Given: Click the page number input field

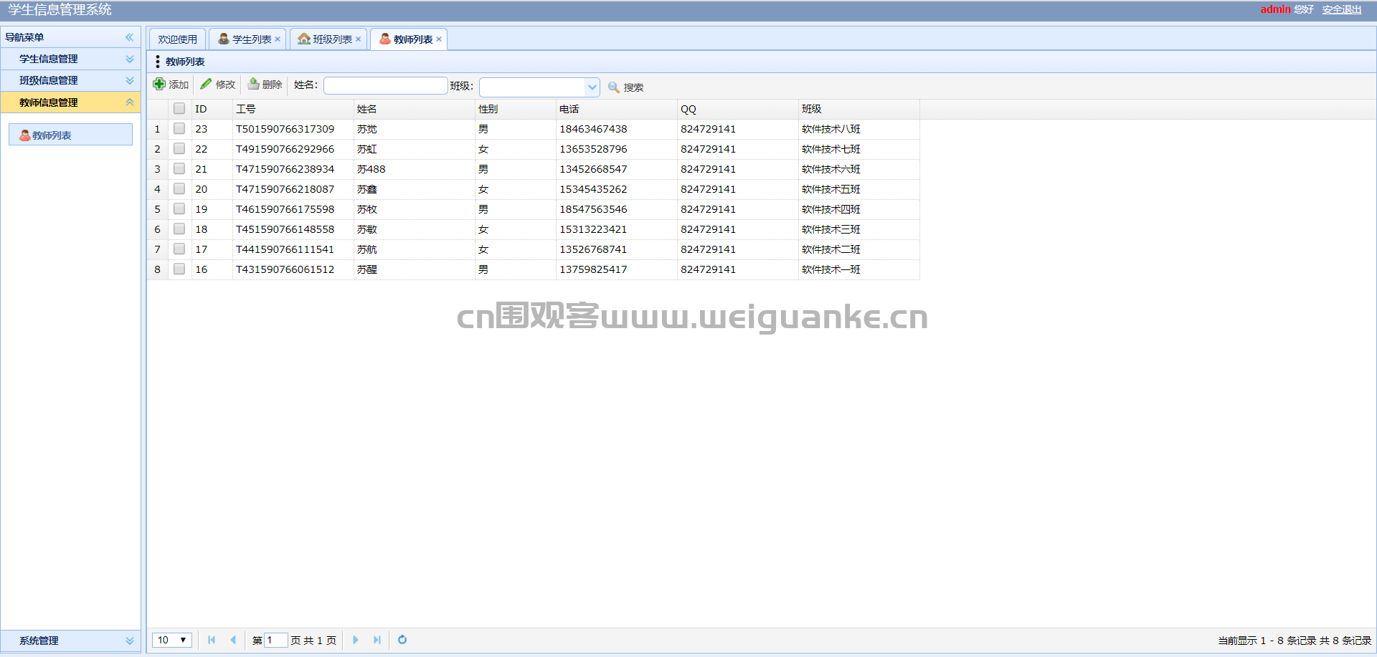Looking at the screenshot, I should click(x=276, y=640).
